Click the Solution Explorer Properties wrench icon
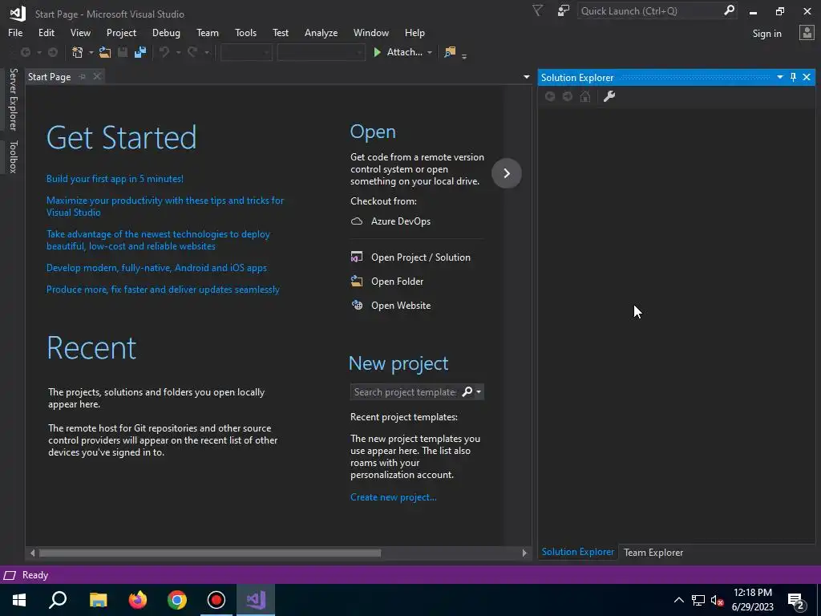Screen dimensions: 821x616 [609, 96]
